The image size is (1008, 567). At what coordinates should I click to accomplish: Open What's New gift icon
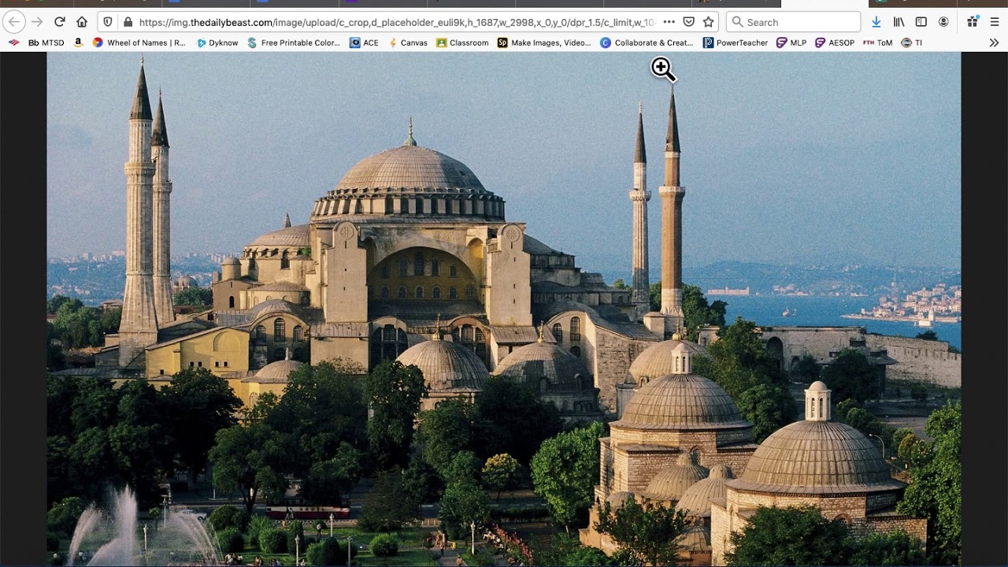click(973, 22)
